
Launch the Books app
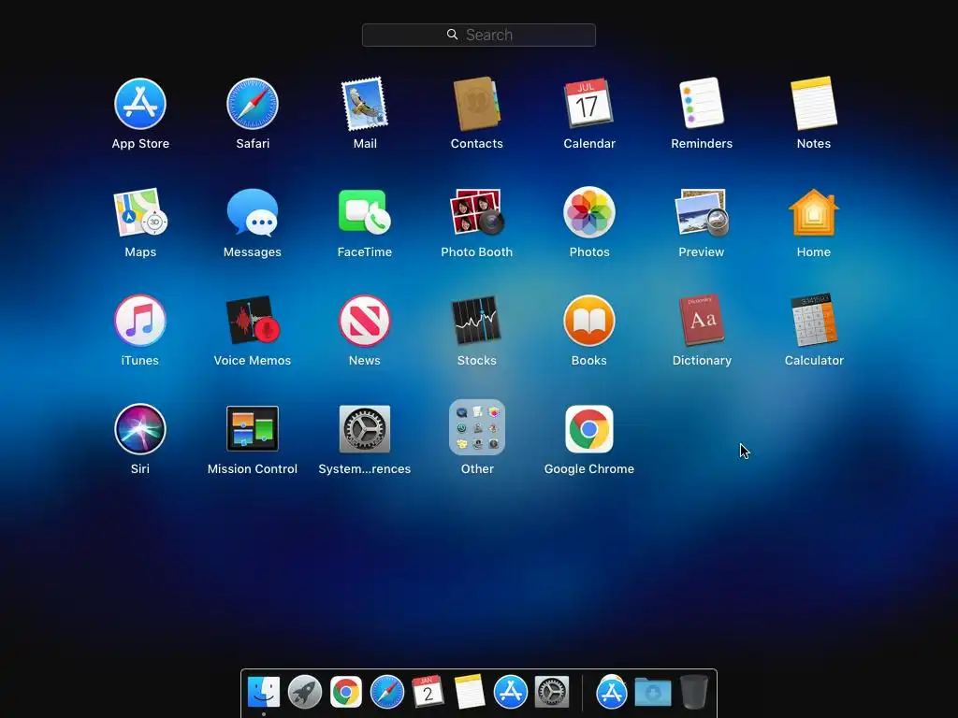coord(589,321)
